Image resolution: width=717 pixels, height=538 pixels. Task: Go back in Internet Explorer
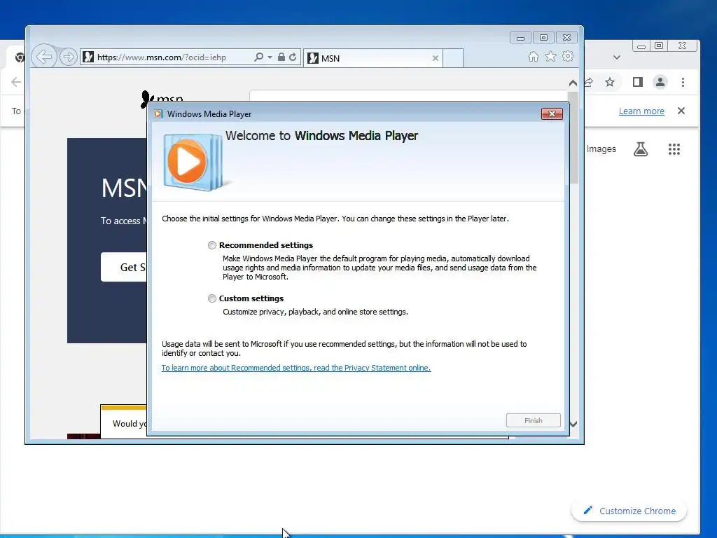44,57
